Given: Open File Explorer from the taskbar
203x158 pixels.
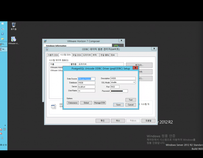Looking at the screenshot, I should click(2, 39).
